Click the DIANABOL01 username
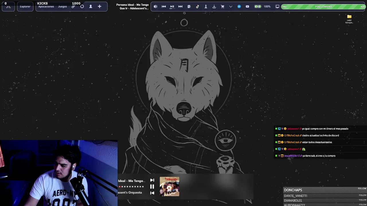 pyautogui.click(x=293, y=201)
